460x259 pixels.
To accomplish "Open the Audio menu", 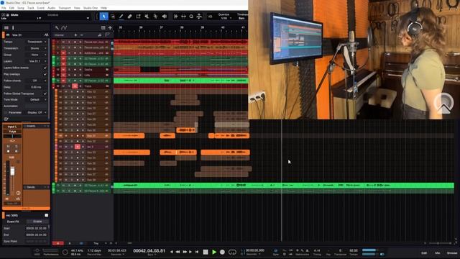I will point(51,8).
